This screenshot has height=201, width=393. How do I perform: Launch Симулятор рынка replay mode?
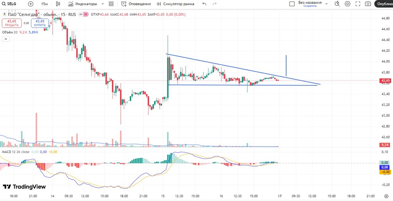point(175,4)
